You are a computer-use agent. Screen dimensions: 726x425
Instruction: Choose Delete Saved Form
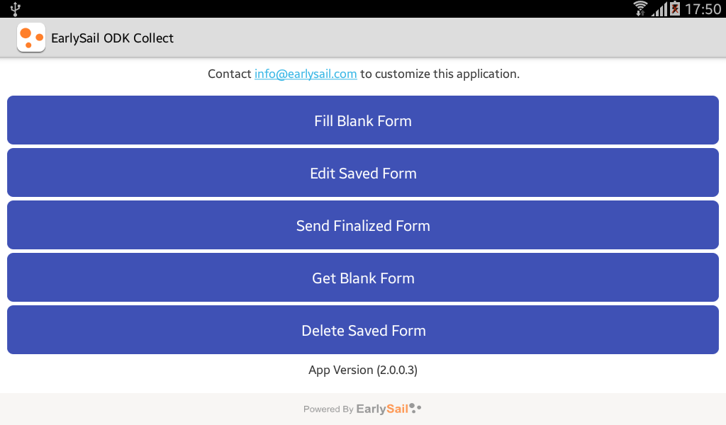pyautogui.click(x=363, y=330)
